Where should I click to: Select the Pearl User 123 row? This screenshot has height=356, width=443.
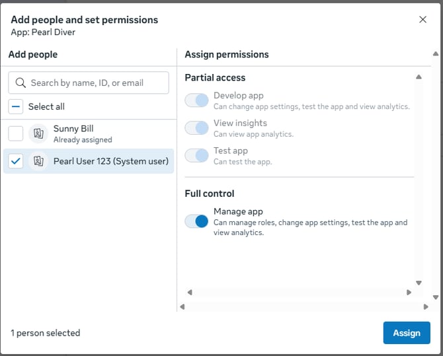[110, 161]
